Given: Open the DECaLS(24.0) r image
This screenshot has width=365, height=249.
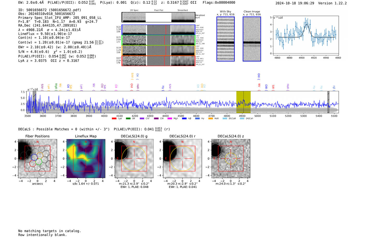Looking at the screenshot, I should point(182,159).
